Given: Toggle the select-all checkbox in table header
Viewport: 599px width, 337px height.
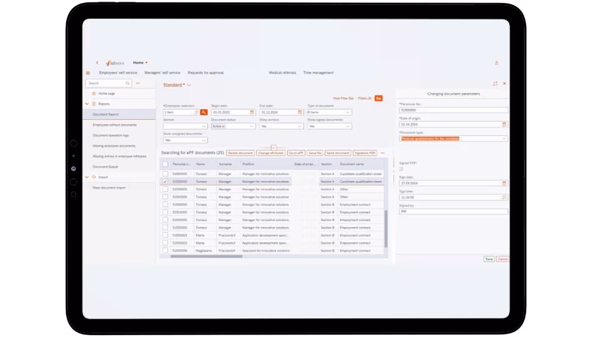Looking at the screenshot, I should [165, 164].
